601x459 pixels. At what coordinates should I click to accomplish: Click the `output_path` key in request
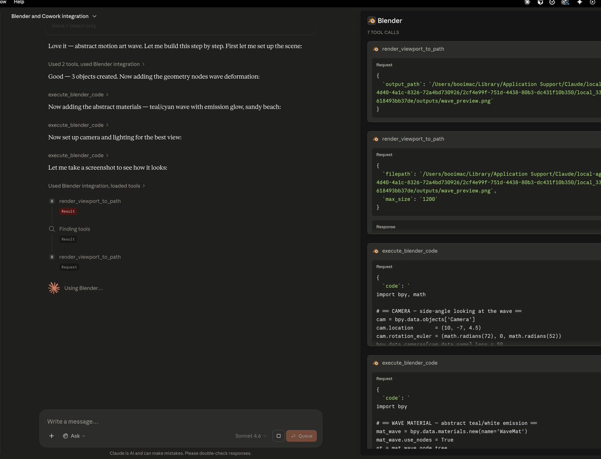tap(402, 84)
